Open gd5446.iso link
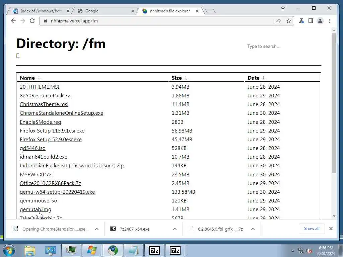Image resolution: width=343 pixels, height=257 pixels. [x=32, y=148]
